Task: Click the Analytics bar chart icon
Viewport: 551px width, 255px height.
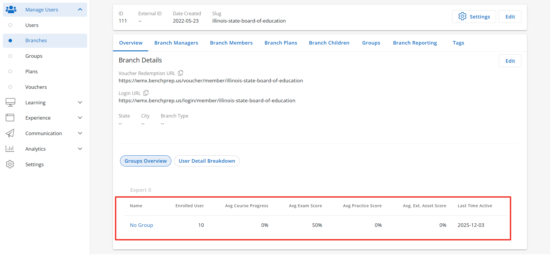Action: point(10,149)
